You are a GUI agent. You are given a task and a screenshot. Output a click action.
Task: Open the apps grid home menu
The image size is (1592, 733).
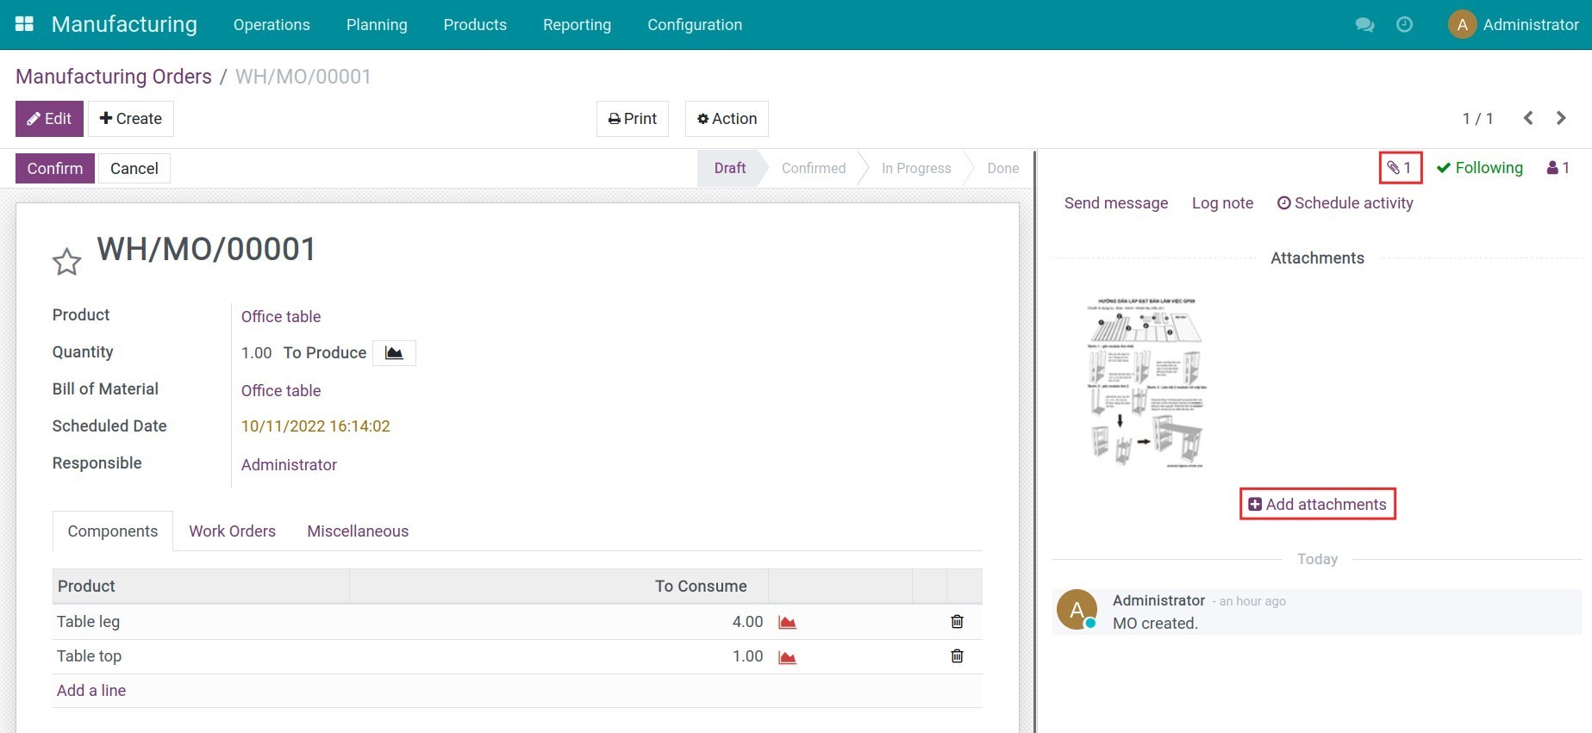coord(24,24)
